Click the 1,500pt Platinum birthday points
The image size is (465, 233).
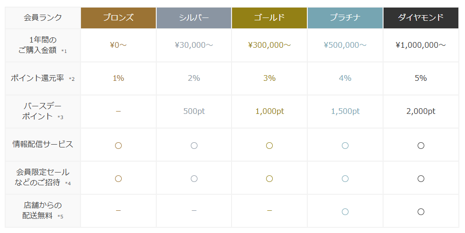(345, 112)
